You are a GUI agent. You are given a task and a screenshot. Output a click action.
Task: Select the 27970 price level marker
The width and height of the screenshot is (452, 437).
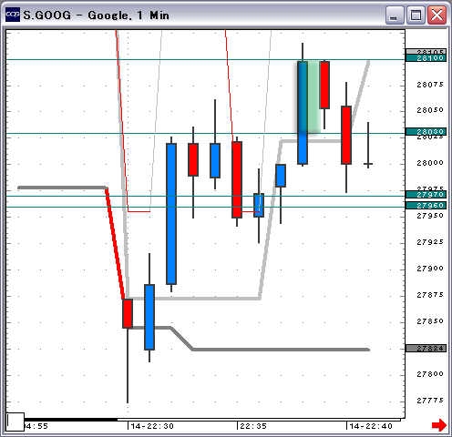pyautogui.click(x=426, y=195)
